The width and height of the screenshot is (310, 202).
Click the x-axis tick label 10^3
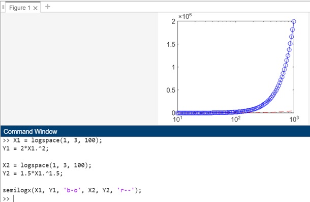(294, 119)
